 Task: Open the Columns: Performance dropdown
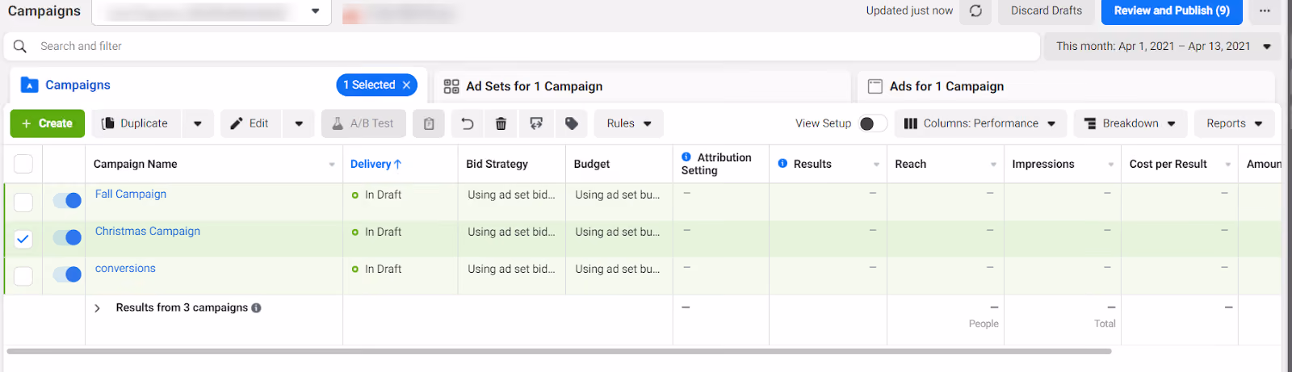tap(980, 123)
